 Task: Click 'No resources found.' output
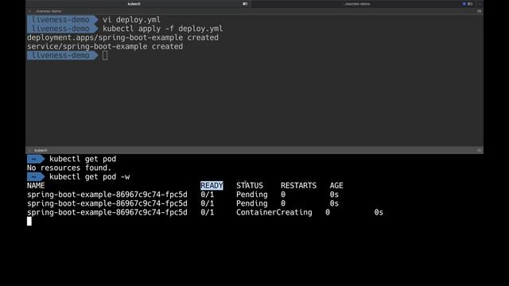click(69, 168)
